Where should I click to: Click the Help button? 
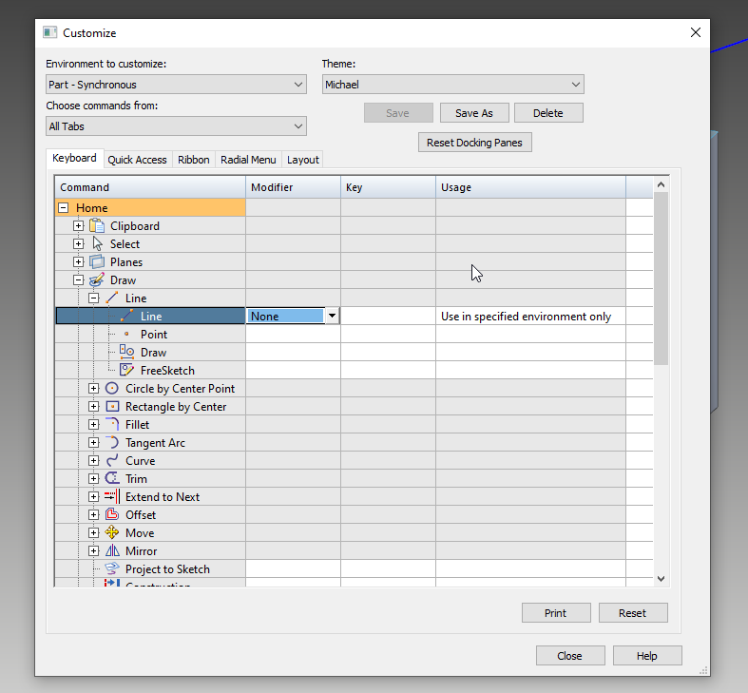coord(647,656)
